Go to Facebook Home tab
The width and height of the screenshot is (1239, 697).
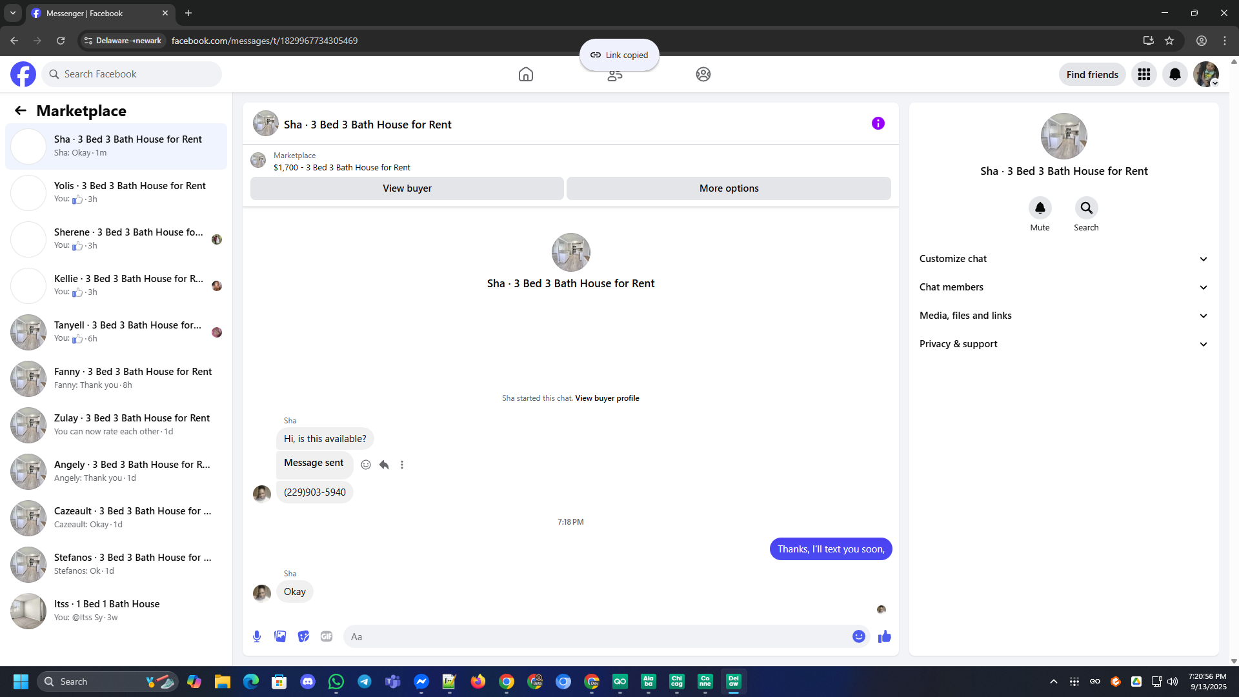coord(525,74)
